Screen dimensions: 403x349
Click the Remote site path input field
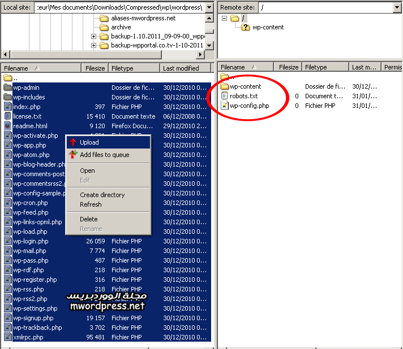(x=326, y=7)
